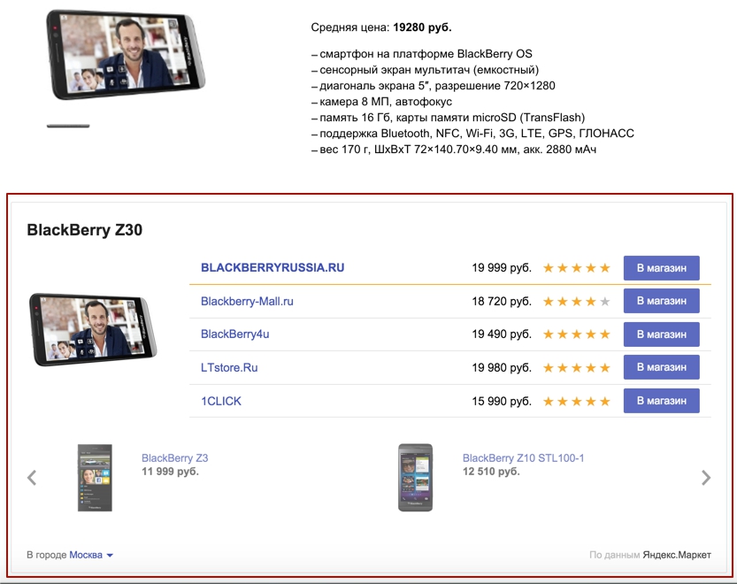Click BlackBerry Z3 phone thumbnail
Viewport: 737px width, 584px height.
[95, 478]
